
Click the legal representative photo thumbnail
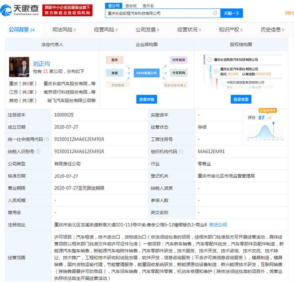pos(19,67)
